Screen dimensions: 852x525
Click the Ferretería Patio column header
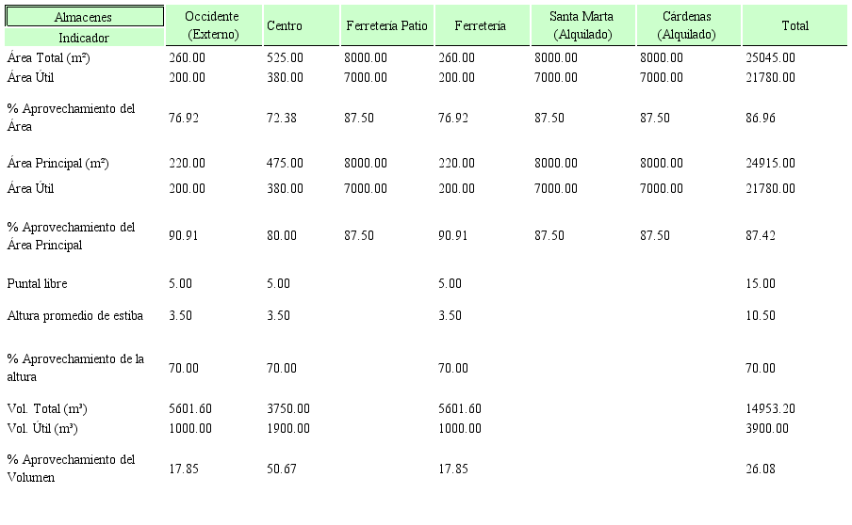tap(386, 25)
